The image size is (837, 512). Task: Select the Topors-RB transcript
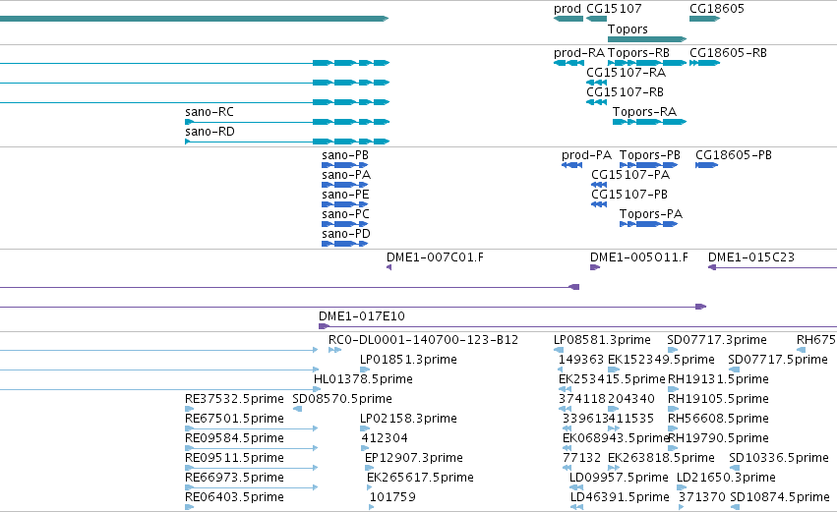(x=647, y=63)
